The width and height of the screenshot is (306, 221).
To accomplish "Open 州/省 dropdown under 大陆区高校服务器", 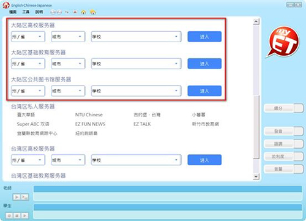I will (28, 37).
